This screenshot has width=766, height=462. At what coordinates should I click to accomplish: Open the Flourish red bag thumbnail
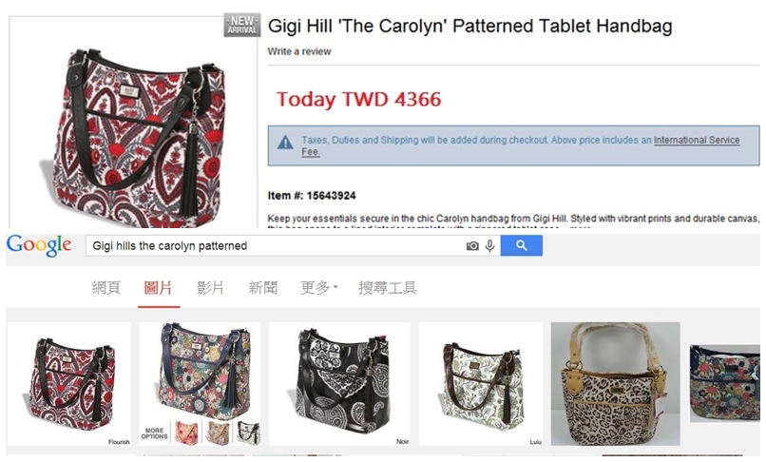(69, 383)
